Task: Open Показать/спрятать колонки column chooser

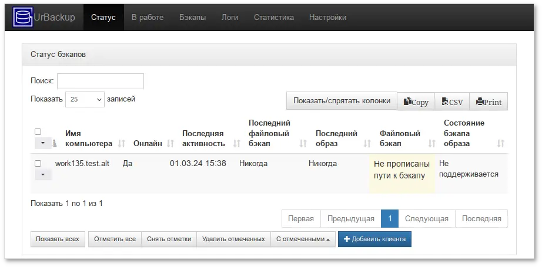Action: (x=342, y=101)
